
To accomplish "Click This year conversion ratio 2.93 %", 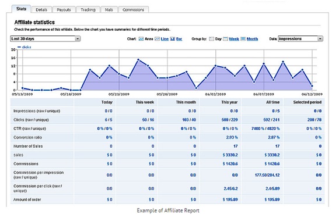I will tap(232, 137).
